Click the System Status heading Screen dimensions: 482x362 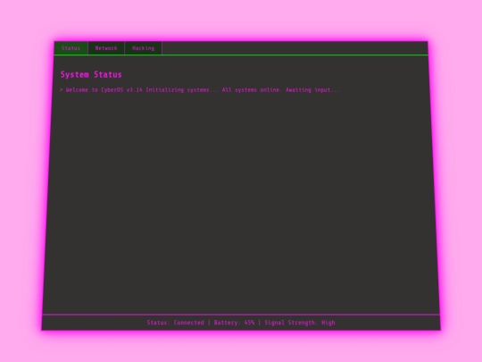(91, 74)
